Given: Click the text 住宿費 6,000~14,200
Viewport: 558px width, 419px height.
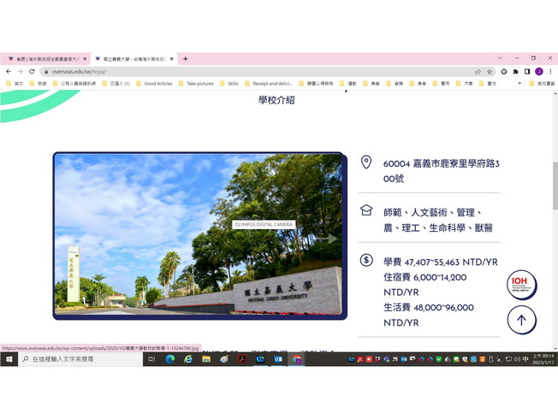Looking at the screenshot, I should pyautogui.click(x=424, y=277).
